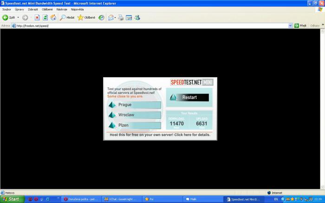Expand the address bar history dropdown

coord(290,26)
